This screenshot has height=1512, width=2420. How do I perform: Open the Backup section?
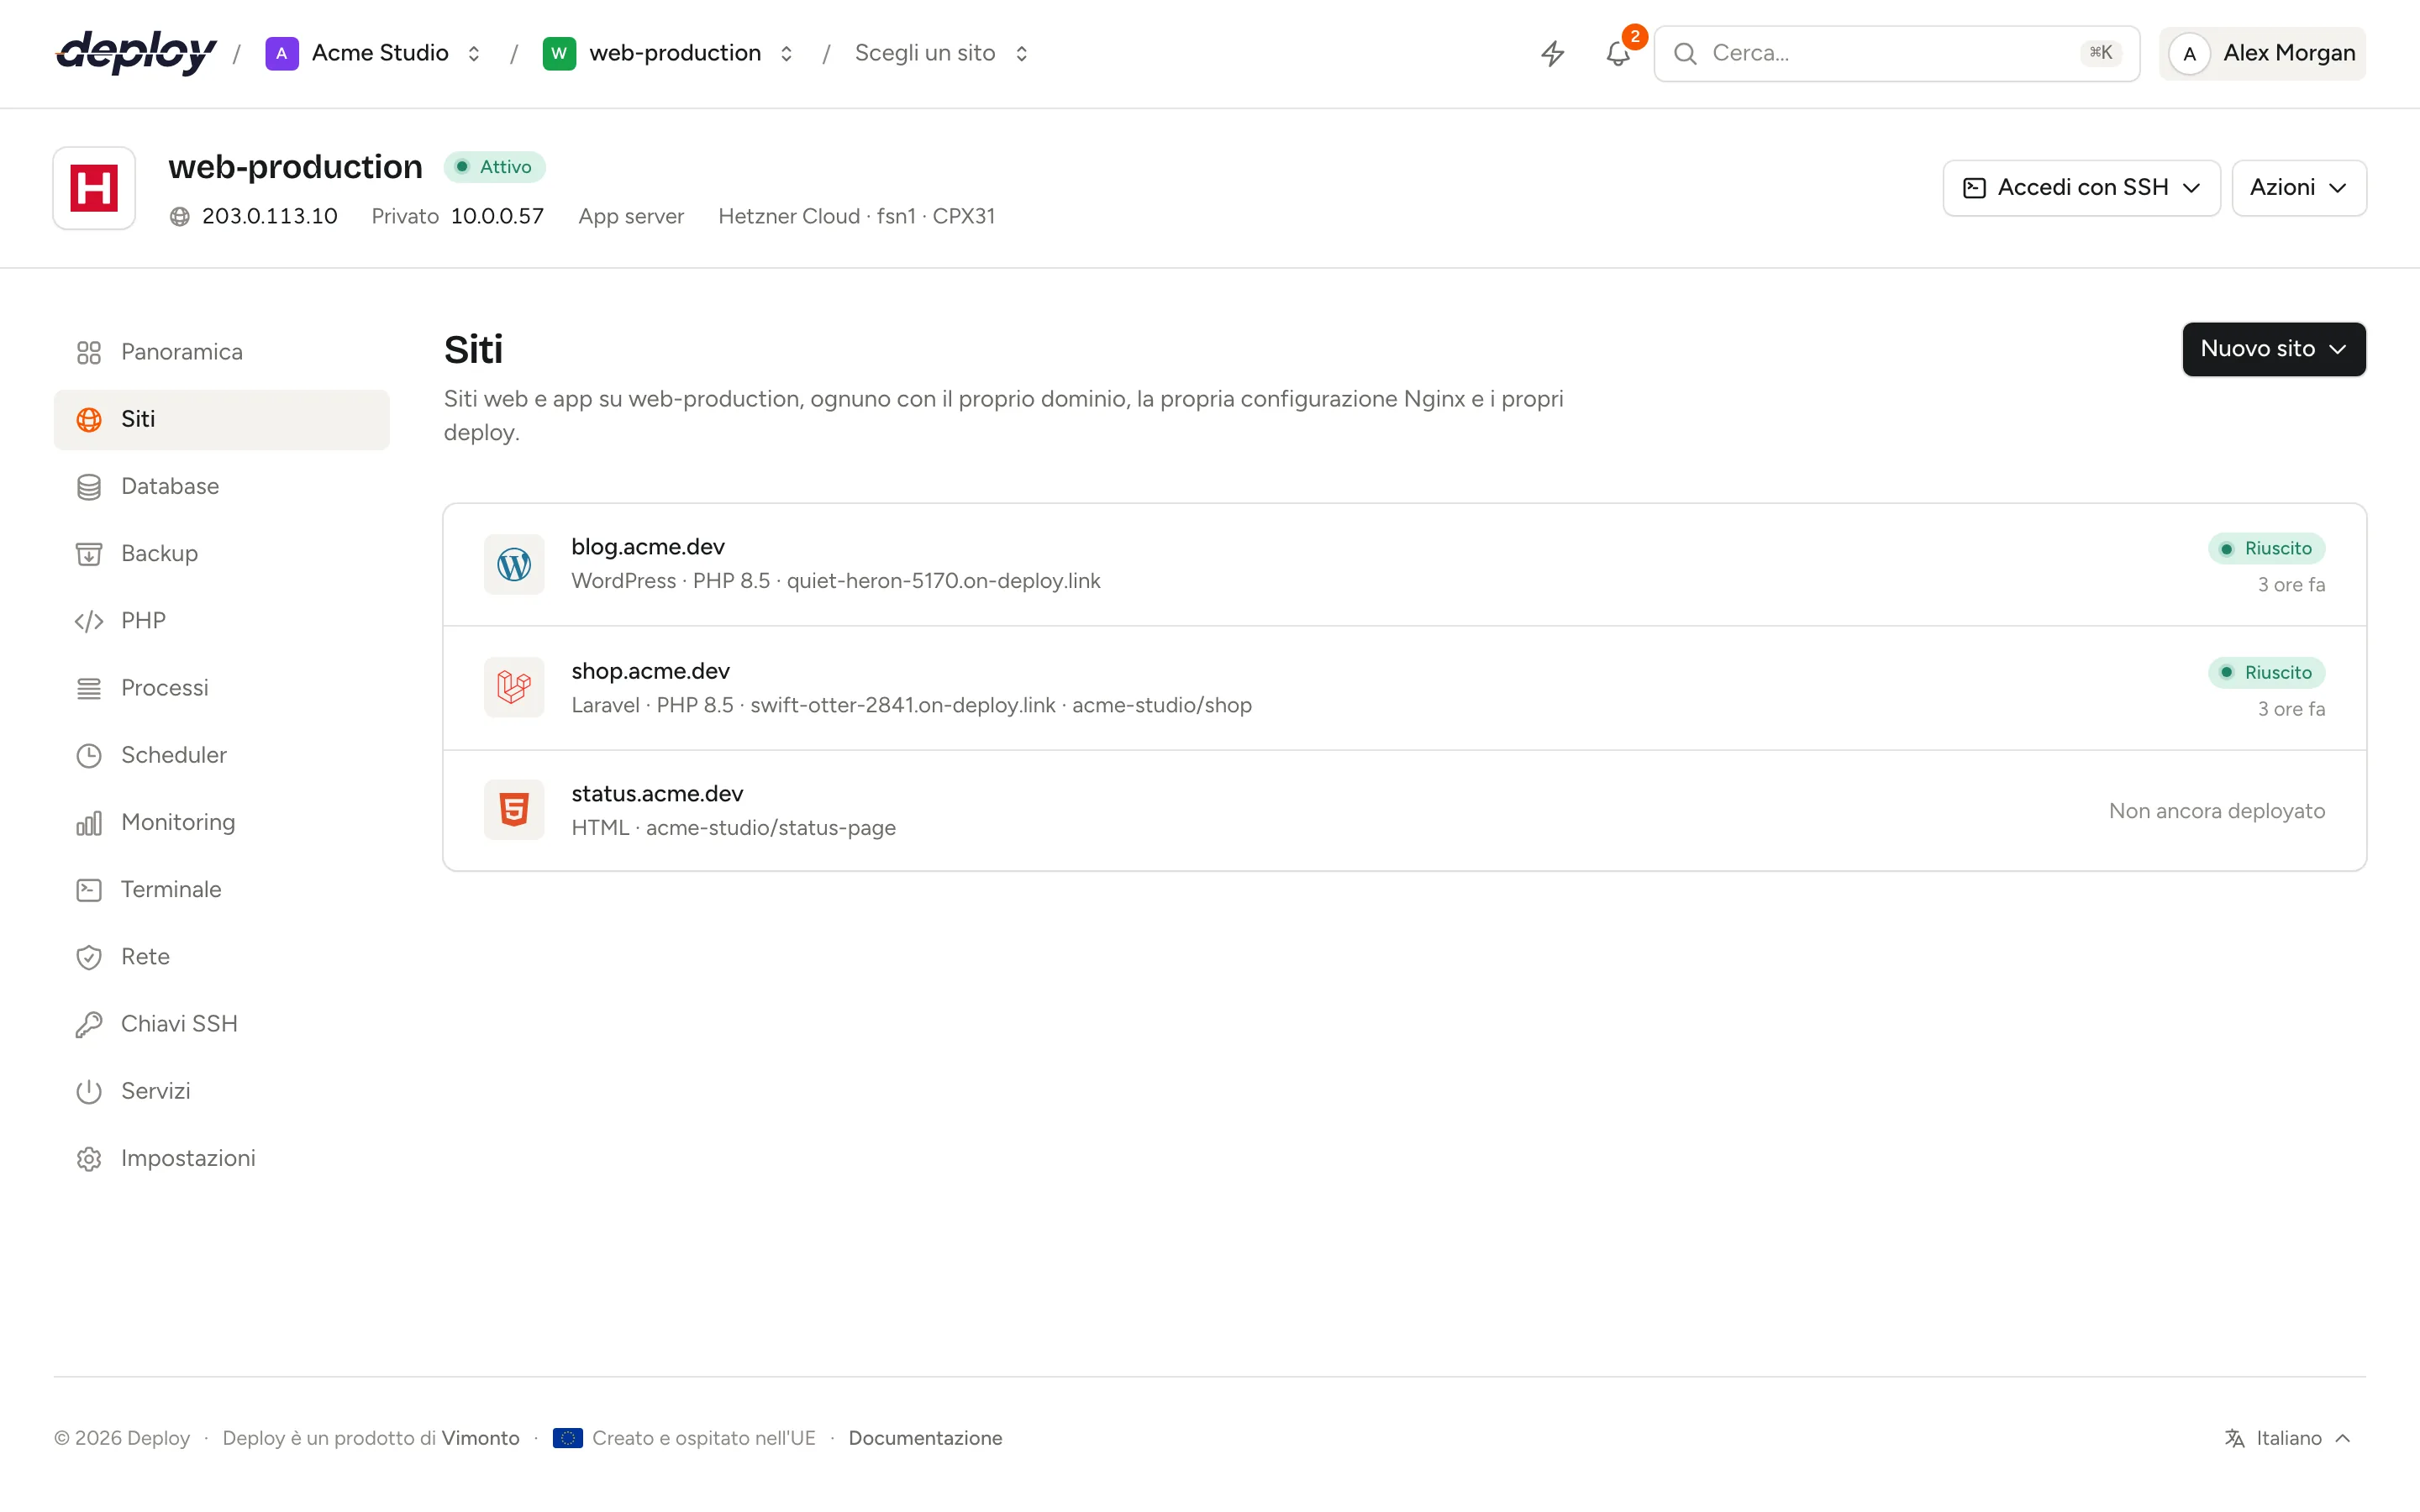[221, 554]
